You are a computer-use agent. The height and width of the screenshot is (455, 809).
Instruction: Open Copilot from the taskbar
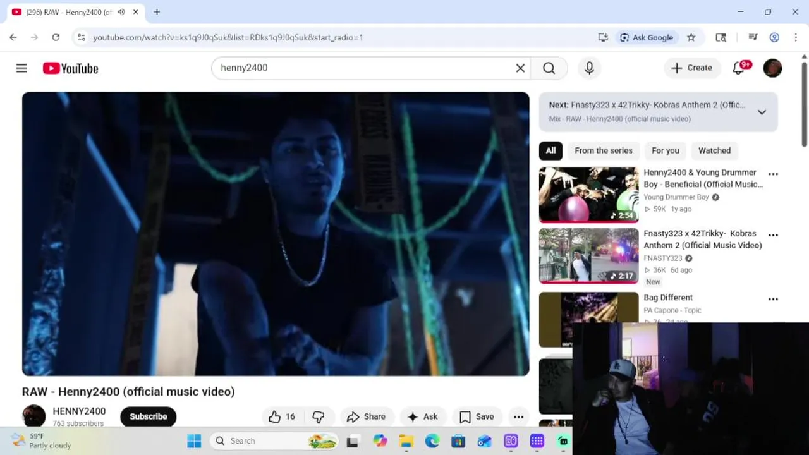[x=380, y=441]
